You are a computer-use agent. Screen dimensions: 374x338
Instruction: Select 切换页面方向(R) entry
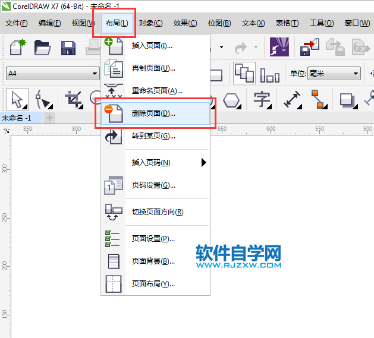pyautogui.click(x=156, y=212)
